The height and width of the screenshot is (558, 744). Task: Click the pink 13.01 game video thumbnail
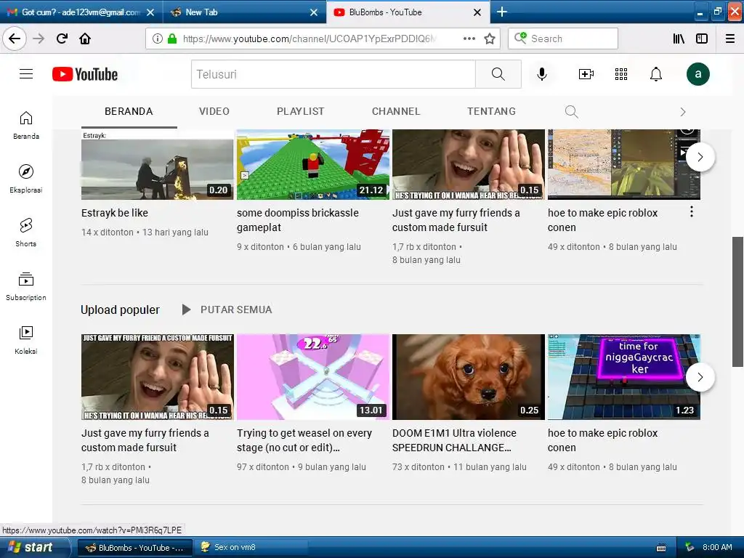pos(313,377)
